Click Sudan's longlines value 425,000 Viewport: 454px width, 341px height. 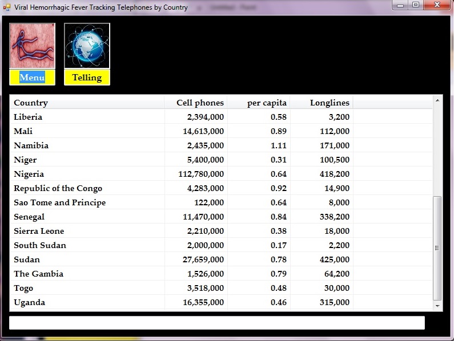pos(335,259)
